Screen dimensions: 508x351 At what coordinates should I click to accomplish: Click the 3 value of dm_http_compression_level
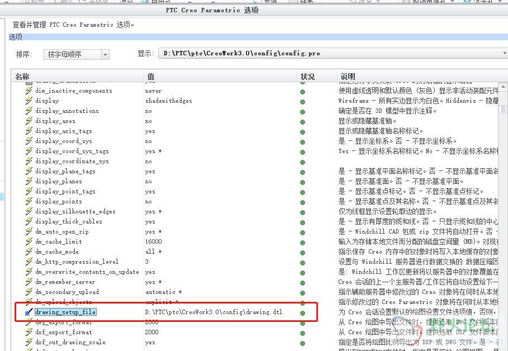pos(147,262)
